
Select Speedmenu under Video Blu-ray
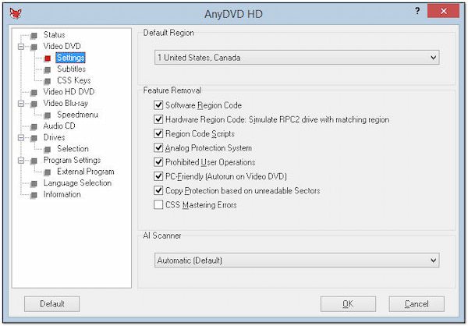click(77, 115)
